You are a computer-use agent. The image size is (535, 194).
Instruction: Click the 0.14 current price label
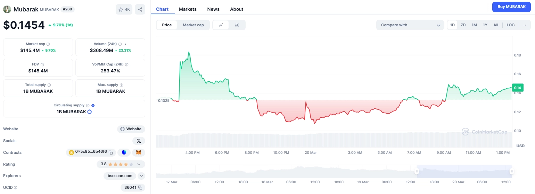click(518, 88)
